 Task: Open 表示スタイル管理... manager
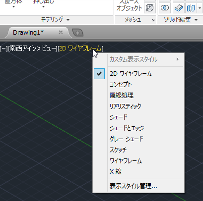coord(138,186)
